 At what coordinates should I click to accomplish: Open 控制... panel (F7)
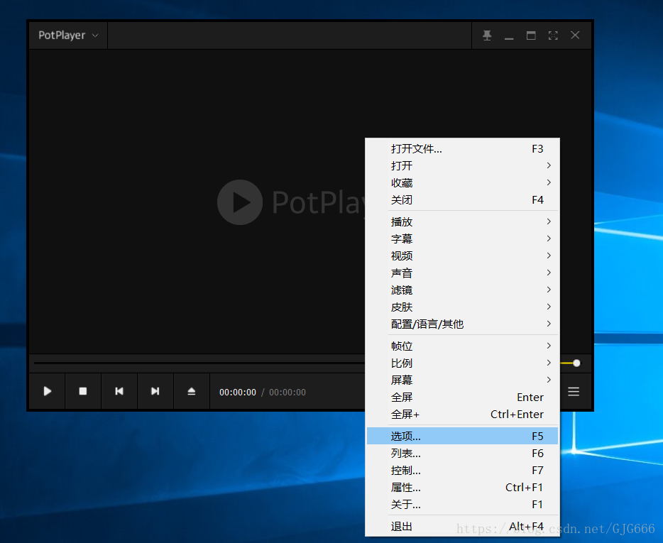point(463,471)
